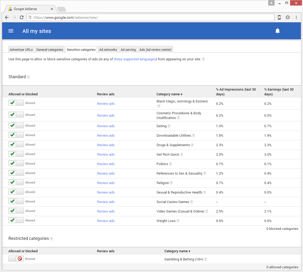The height and width of the screenshot is (272, 303).
Task: Open the Chrome three-dot menu
Action: [x=296, y=17]
